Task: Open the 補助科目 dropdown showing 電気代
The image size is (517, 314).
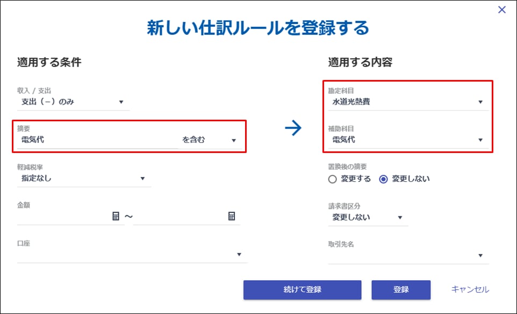Action: (408, 140)
